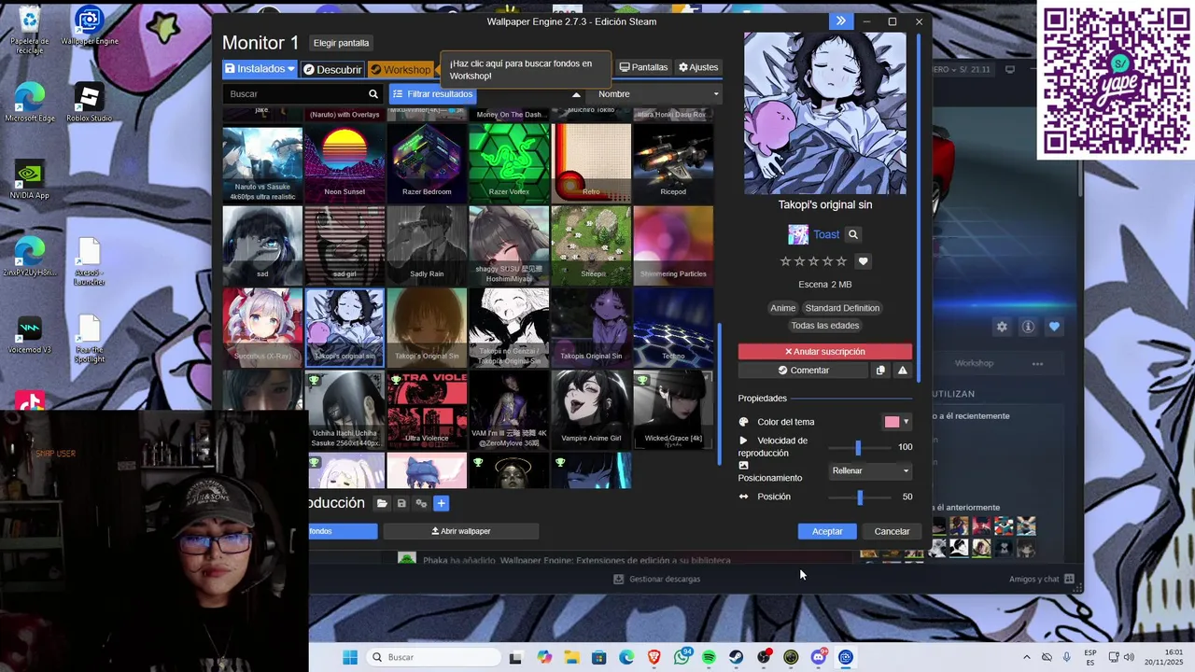This screenshot has width=1195, height=672.
Task: Click Abrir wallpaper button
Action: tap(461, 531)
